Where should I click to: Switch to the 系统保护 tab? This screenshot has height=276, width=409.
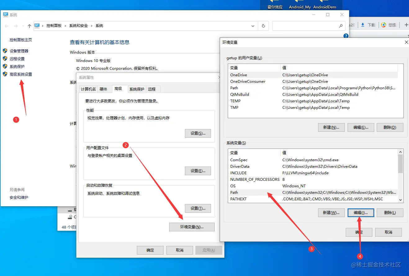tap(137, 89)
